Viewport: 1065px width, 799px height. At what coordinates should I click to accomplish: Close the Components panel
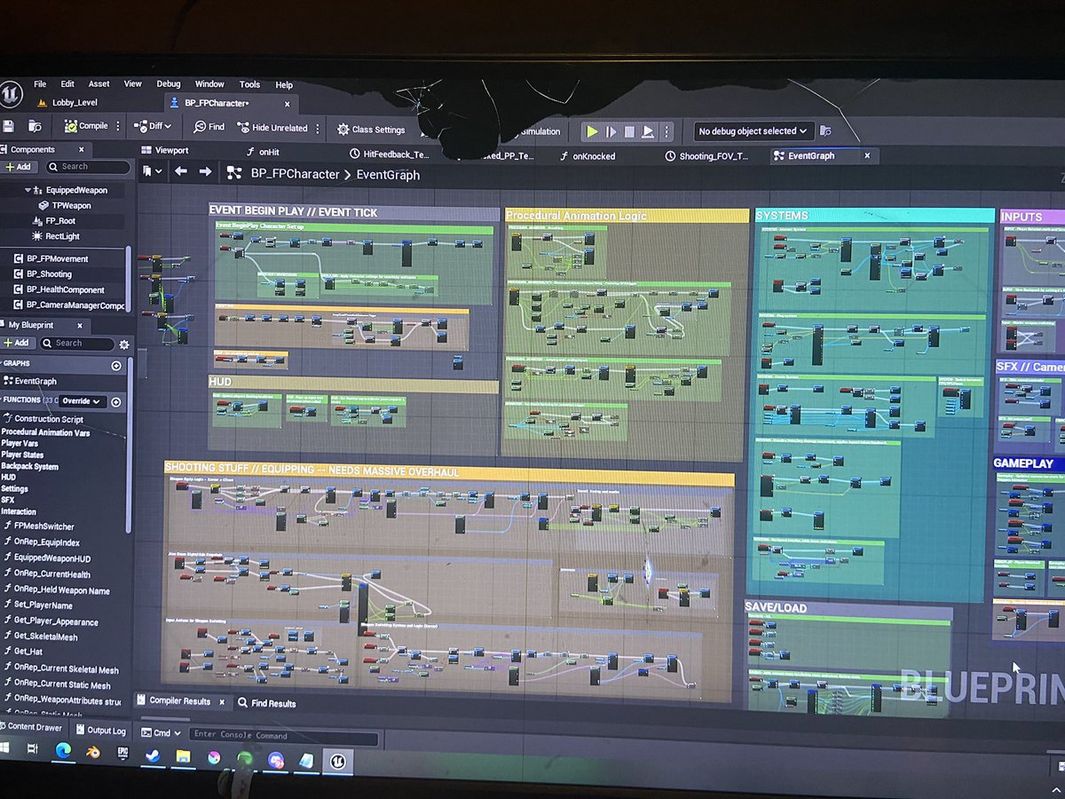click(81, 150)
